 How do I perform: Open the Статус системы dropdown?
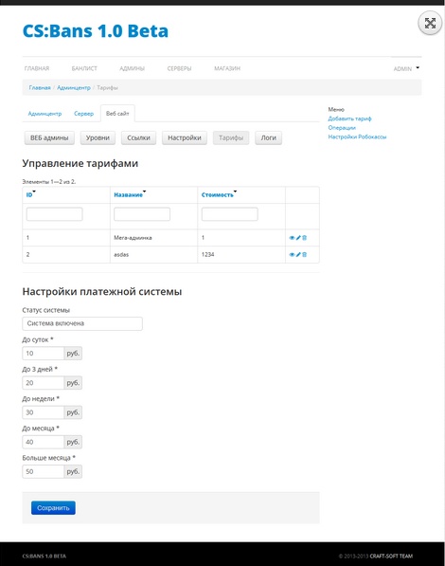point(82,323)
